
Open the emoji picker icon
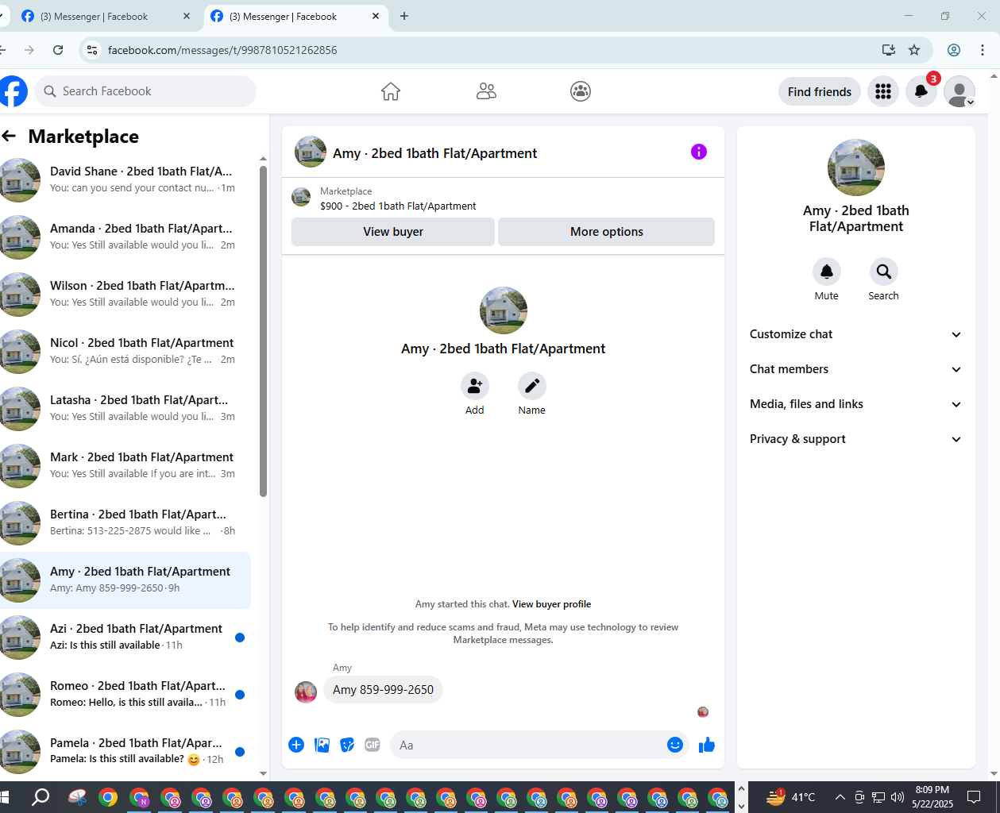[x=675, y=745]
